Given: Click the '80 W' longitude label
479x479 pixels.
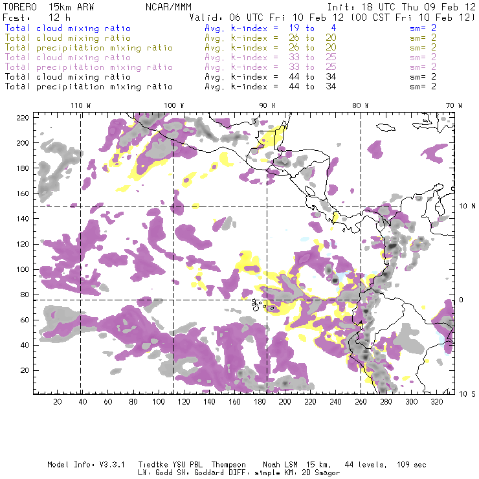Looking at the screenshot, I should point(361,106).
